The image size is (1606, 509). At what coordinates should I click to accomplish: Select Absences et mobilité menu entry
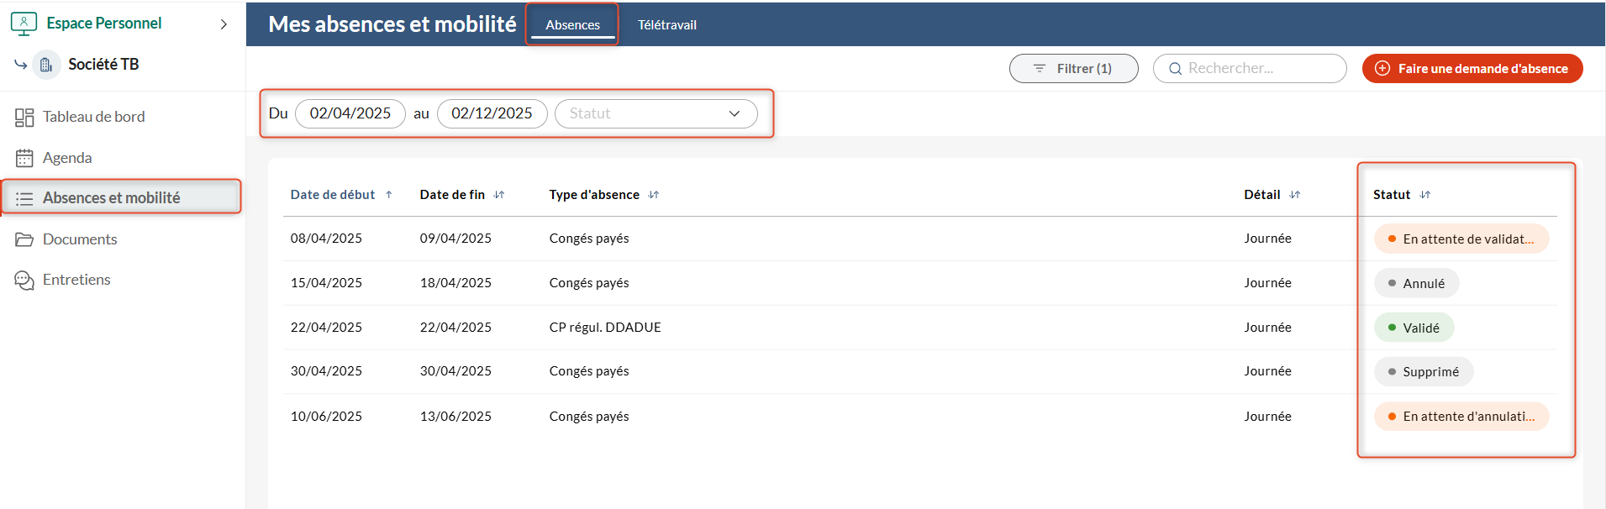(121, 197)
